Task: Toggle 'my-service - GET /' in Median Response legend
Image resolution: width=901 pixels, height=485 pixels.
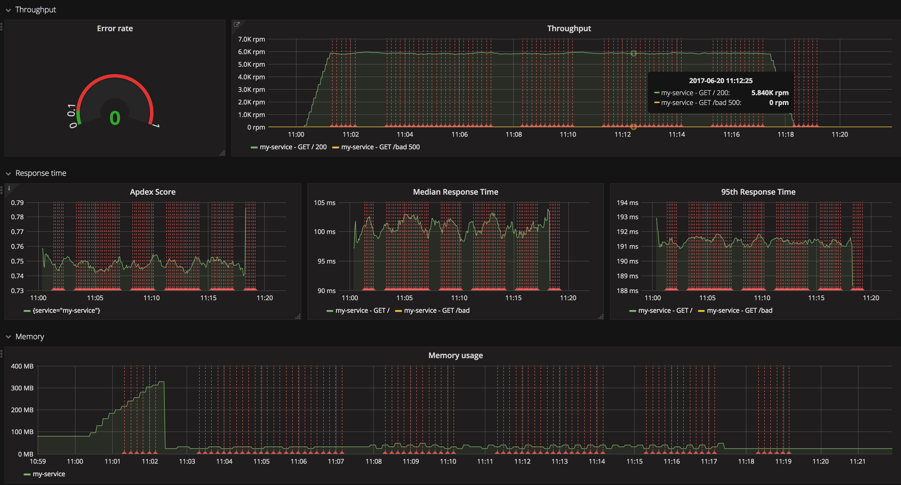Action: tap(362, 311)
